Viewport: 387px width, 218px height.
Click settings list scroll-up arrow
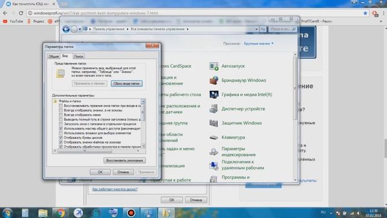click(x=143, y=101)
